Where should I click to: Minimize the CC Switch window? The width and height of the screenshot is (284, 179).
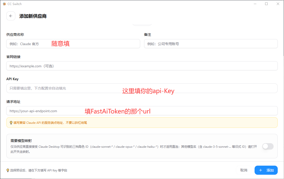[x=255, y=4]
